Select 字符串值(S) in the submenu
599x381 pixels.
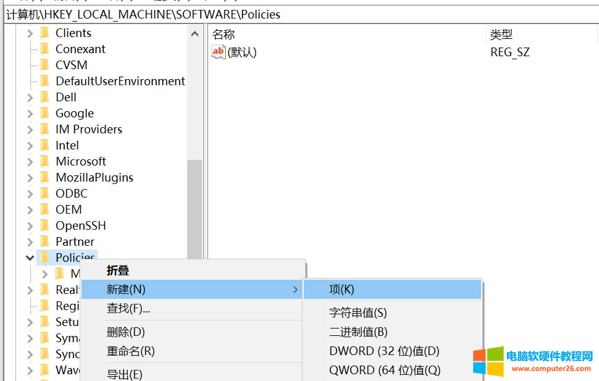click(x=358, y=314)
